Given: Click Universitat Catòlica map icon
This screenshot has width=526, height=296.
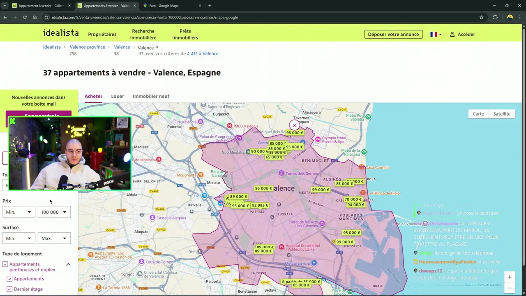Looking at the screenshot, I should pyautogui.click(x=140, y=273).
